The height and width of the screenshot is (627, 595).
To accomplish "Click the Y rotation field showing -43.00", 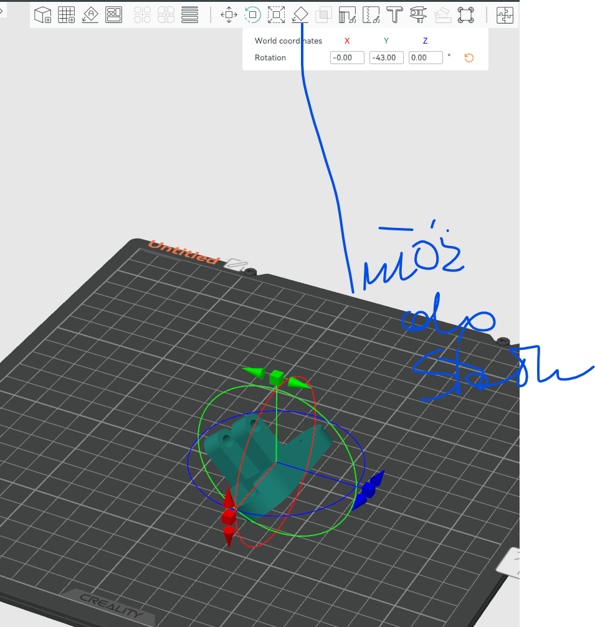I will point(386,57).
